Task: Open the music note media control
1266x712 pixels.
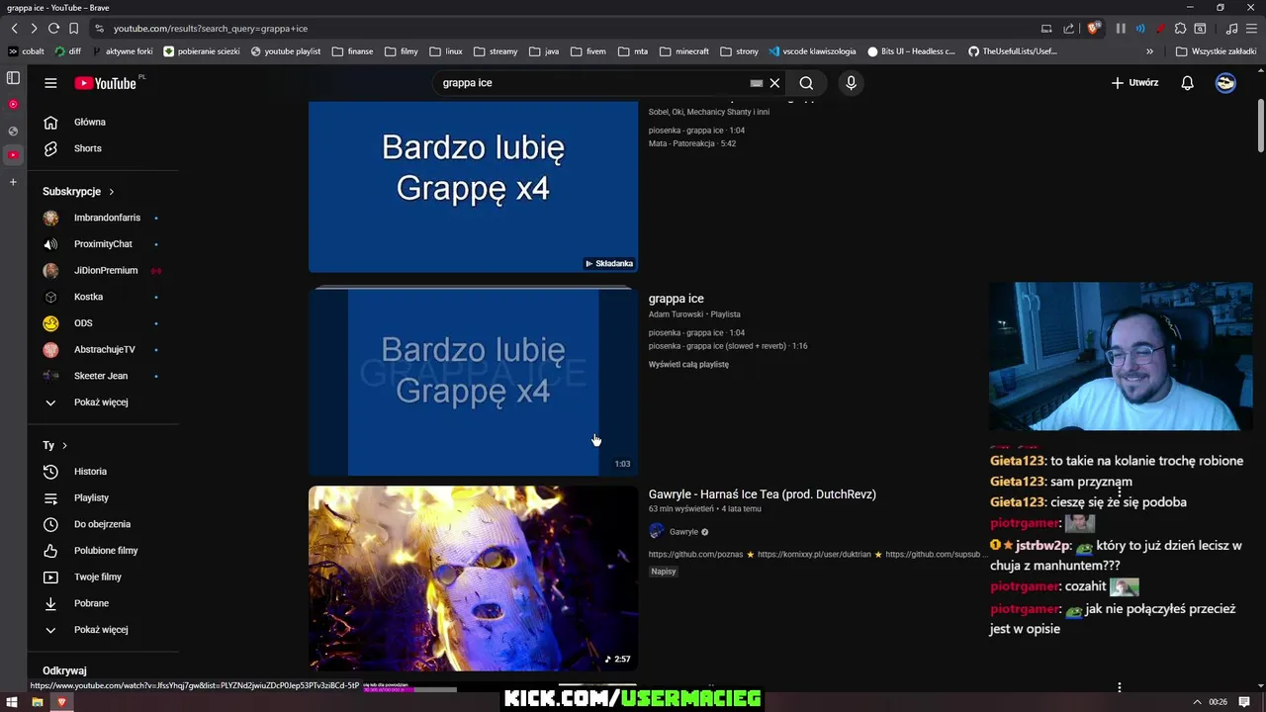Action: [1231, 29]
